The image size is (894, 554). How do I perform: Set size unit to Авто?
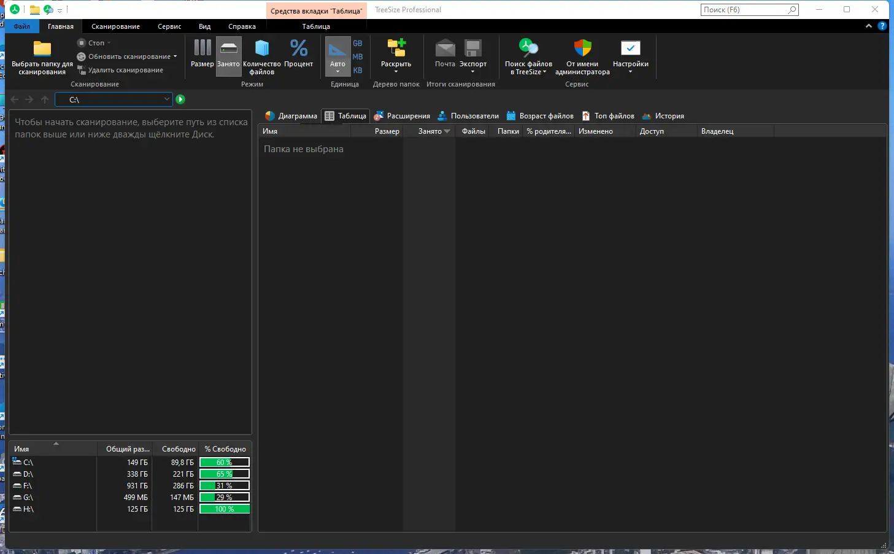point(337,57)
